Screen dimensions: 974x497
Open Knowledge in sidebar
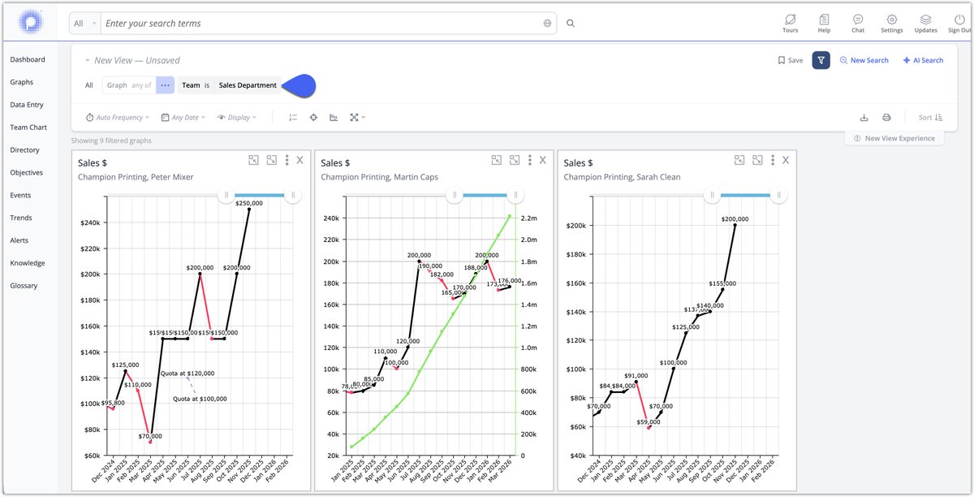(28, 263)
